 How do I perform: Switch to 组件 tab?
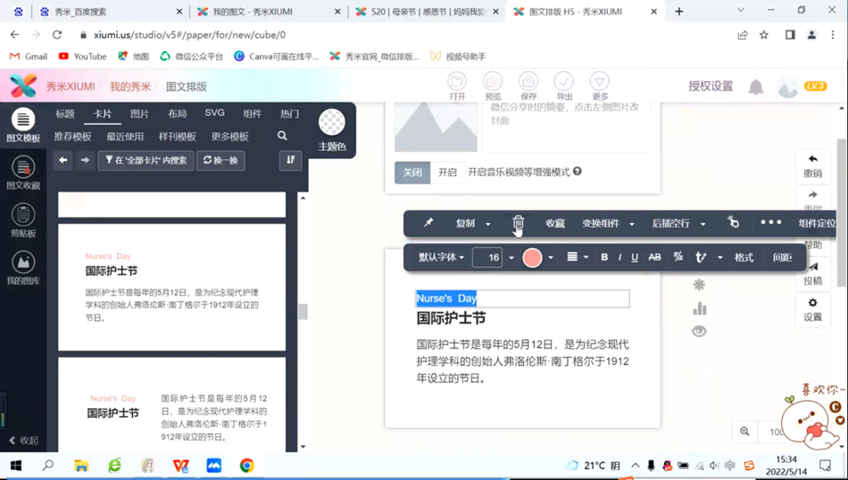[252, 114]
